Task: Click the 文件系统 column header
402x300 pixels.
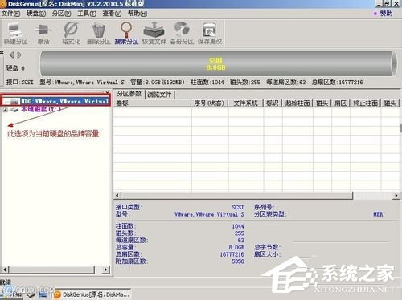Action: (245, 103)
